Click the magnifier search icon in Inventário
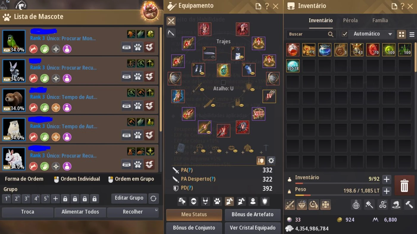The image size is (417, 234). point(331,34)
